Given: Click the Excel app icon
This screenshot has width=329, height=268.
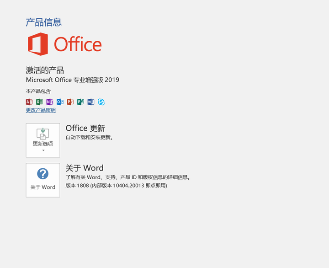Looking at the screenshot, I should [x=39, y=102].
